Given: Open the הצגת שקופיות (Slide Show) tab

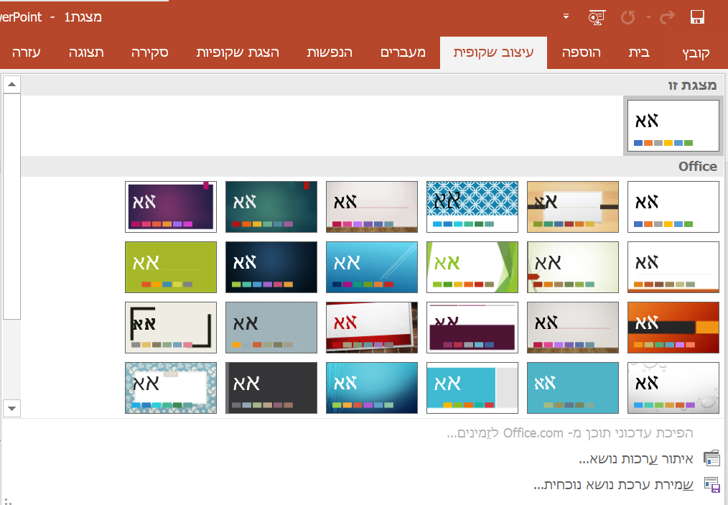Looking at the screenshot, I should (238, 52).
